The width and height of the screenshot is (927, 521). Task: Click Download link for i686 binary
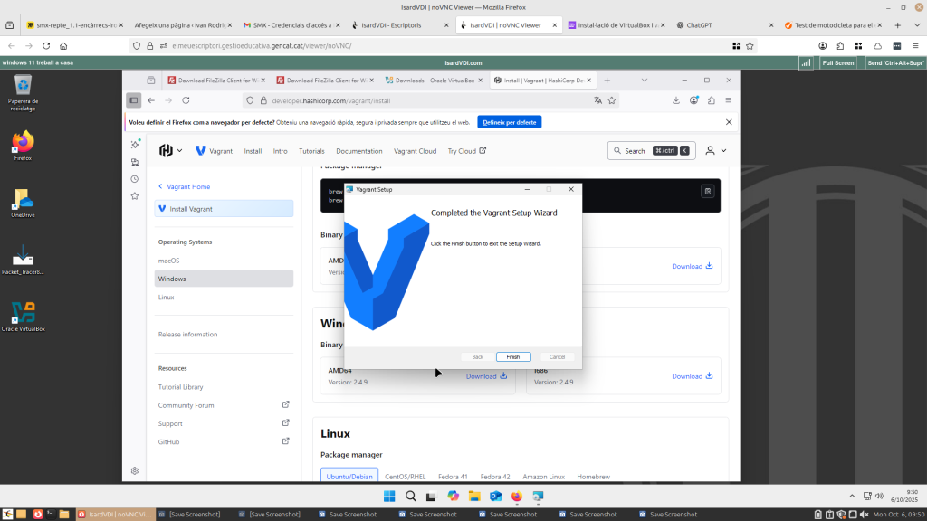click(692, 376)
